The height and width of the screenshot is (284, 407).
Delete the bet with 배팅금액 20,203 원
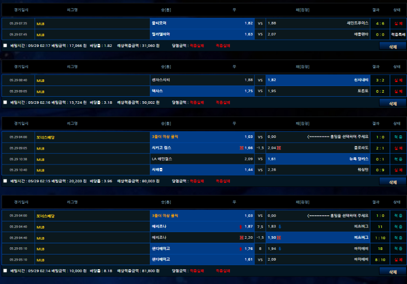pos(393,182)
